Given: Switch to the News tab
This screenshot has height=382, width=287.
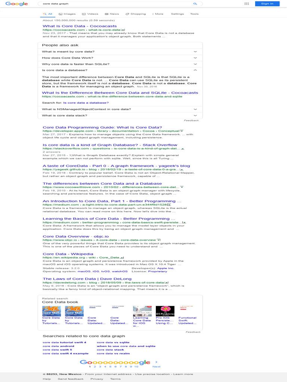Looking at the screenshot, I should [x=112, y=14].
